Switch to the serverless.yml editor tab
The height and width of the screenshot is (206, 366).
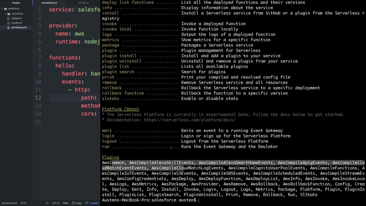tap(49, 3)
